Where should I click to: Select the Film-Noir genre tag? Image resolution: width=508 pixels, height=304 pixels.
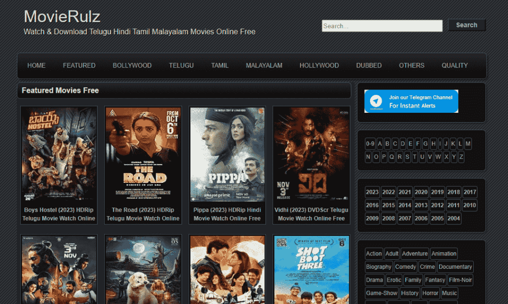[460, 280]
